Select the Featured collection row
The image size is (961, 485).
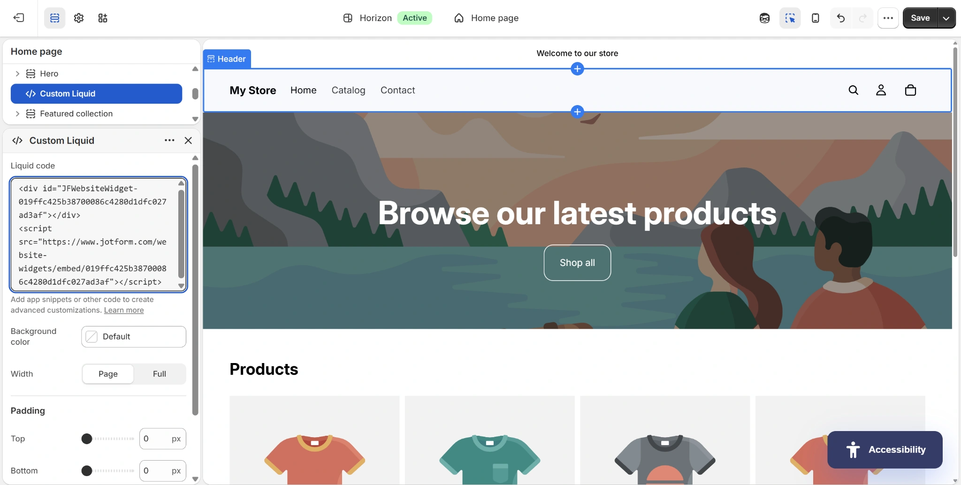click(x=96, y=114)
